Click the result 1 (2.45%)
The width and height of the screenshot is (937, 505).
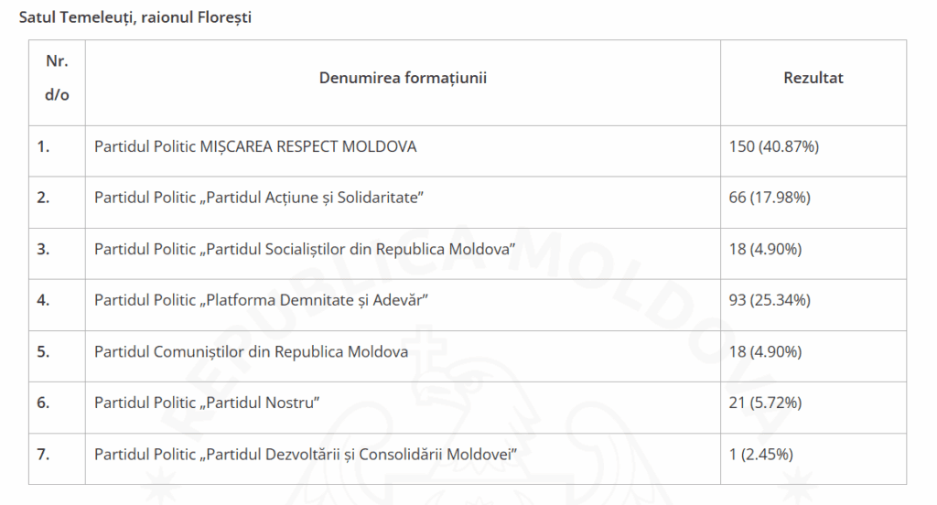(x=761, y=454)
